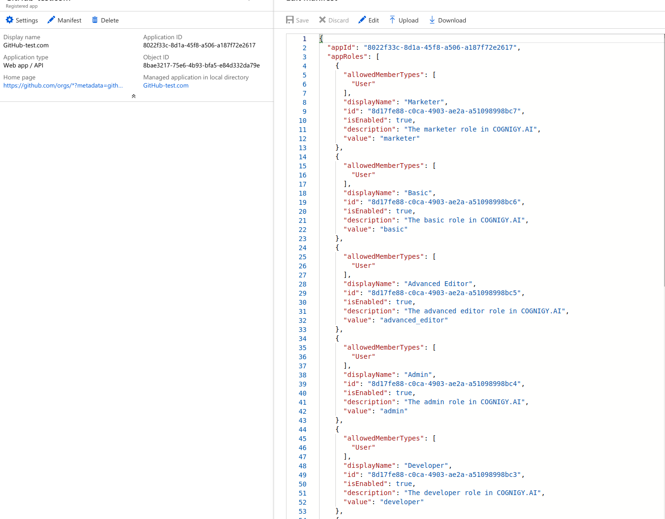Screen dimensions: 665x519
Task: Click the Upload arrow icon
Action: 392,20
